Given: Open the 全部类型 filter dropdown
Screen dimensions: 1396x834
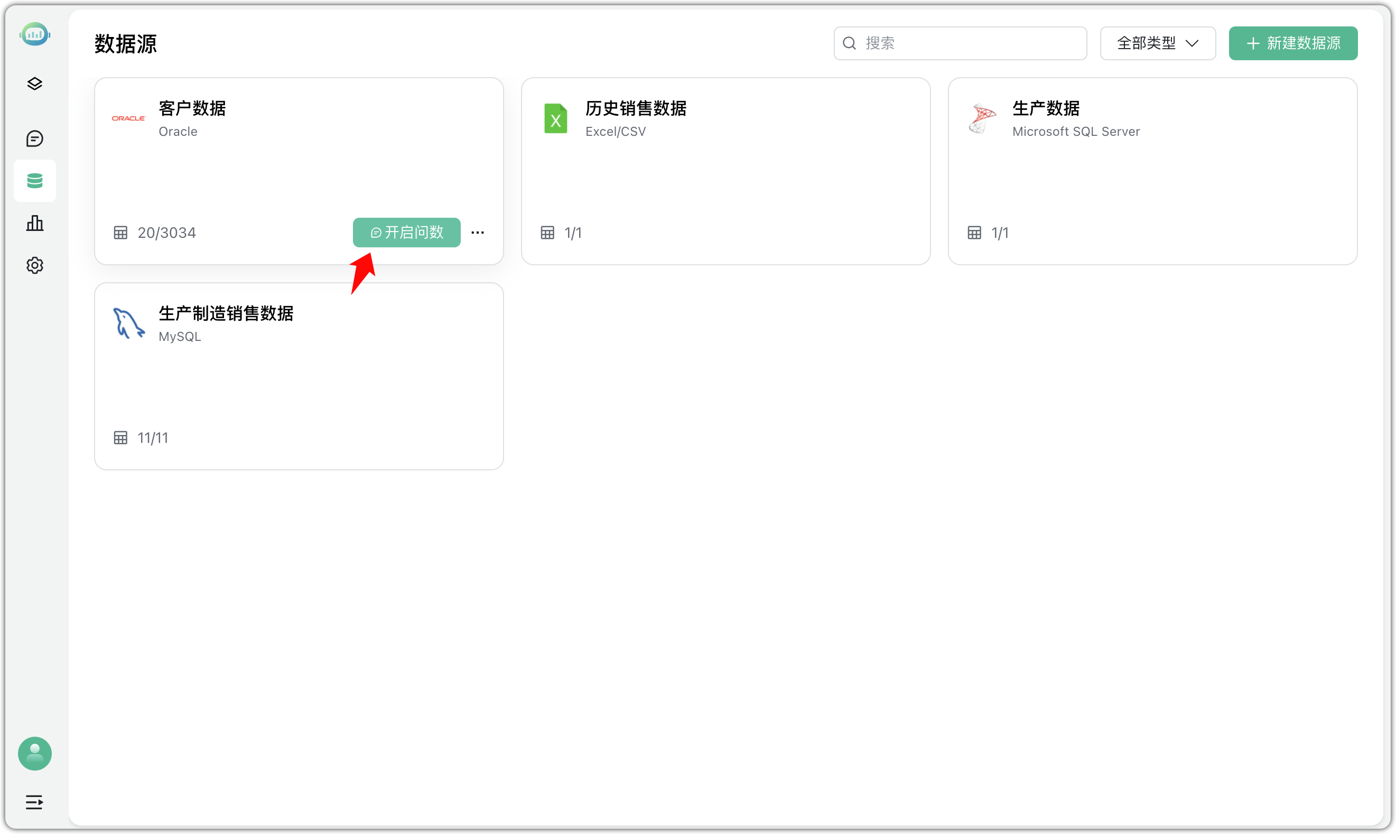Looking at the screenshot, I should pos(1157,43).
